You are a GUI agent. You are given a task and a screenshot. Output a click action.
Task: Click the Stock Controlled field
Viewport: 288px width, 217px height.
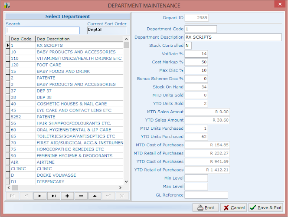coord(188,46)
